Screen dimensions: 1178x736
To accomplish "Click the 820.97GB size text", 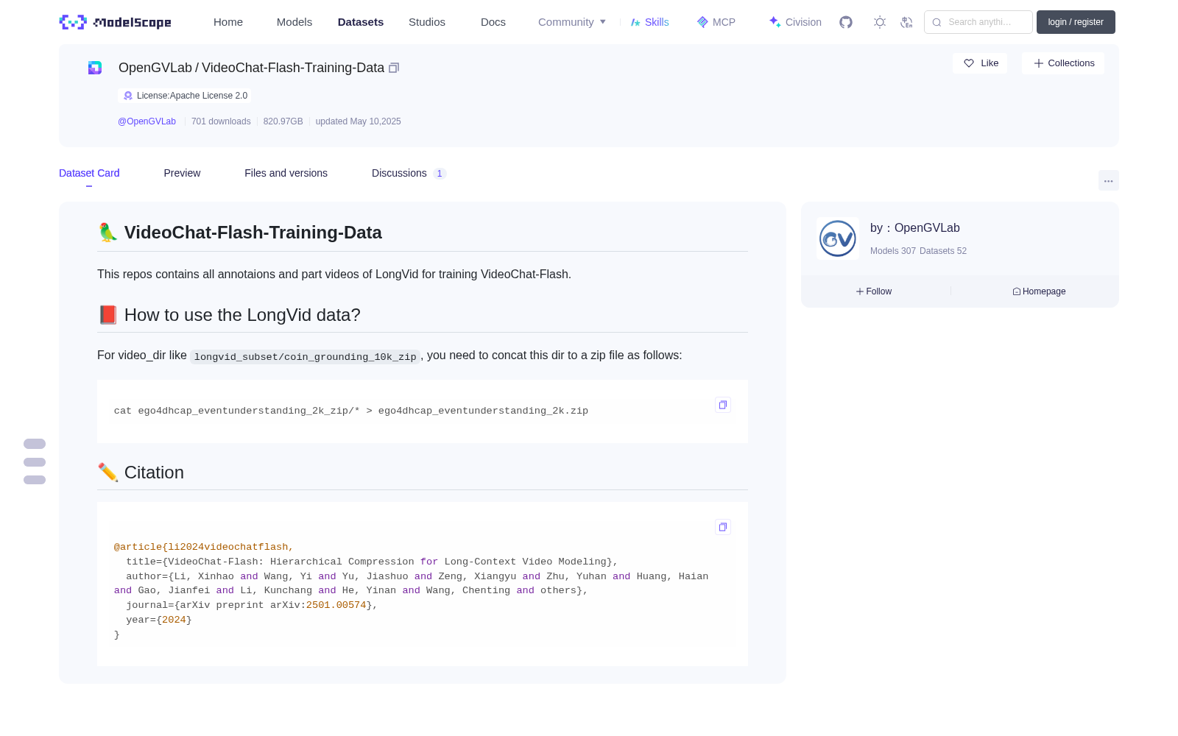I will pos(283,121).
